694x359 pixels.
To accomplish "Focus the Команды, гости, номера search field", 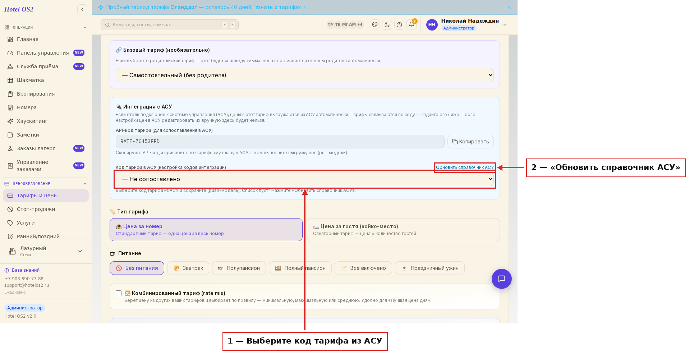I will click(x=169, y=25).
